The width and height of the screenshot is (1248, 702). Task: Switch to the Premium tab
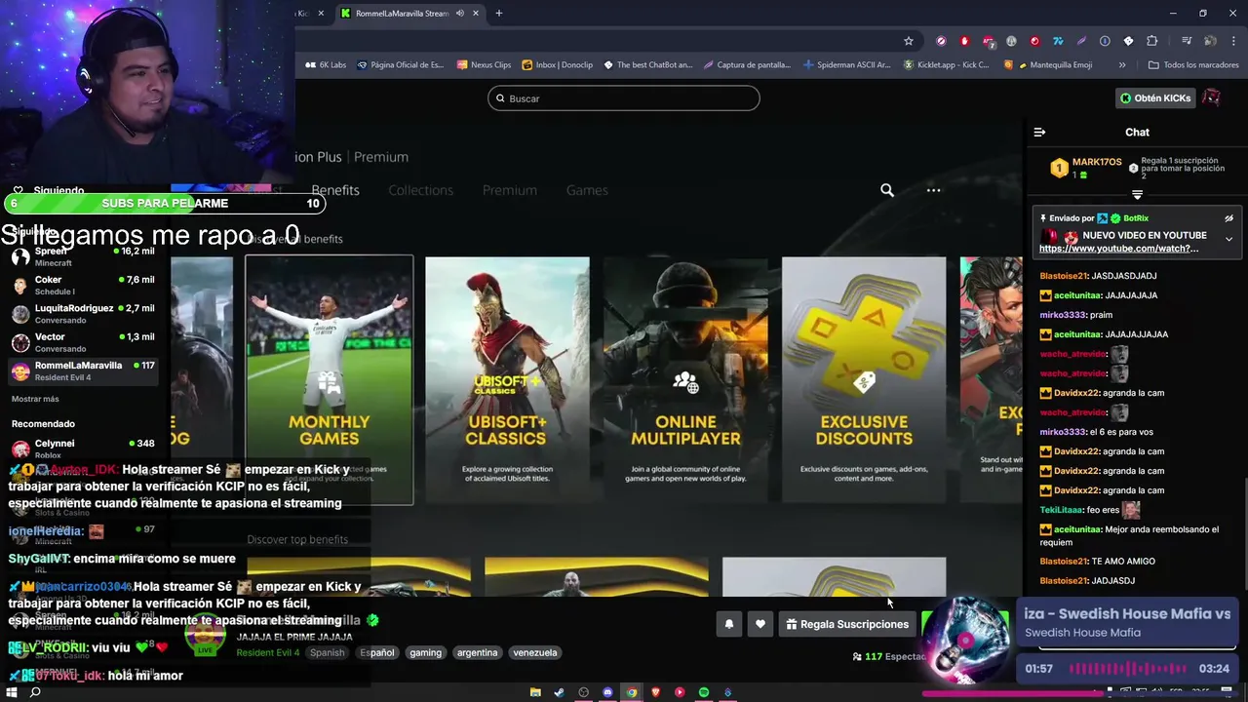(509, 190)
